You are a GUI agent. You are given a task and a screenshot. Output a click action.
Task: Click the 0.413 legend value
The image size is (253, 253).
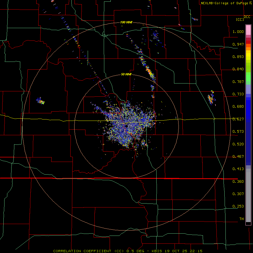click(238, 169)
